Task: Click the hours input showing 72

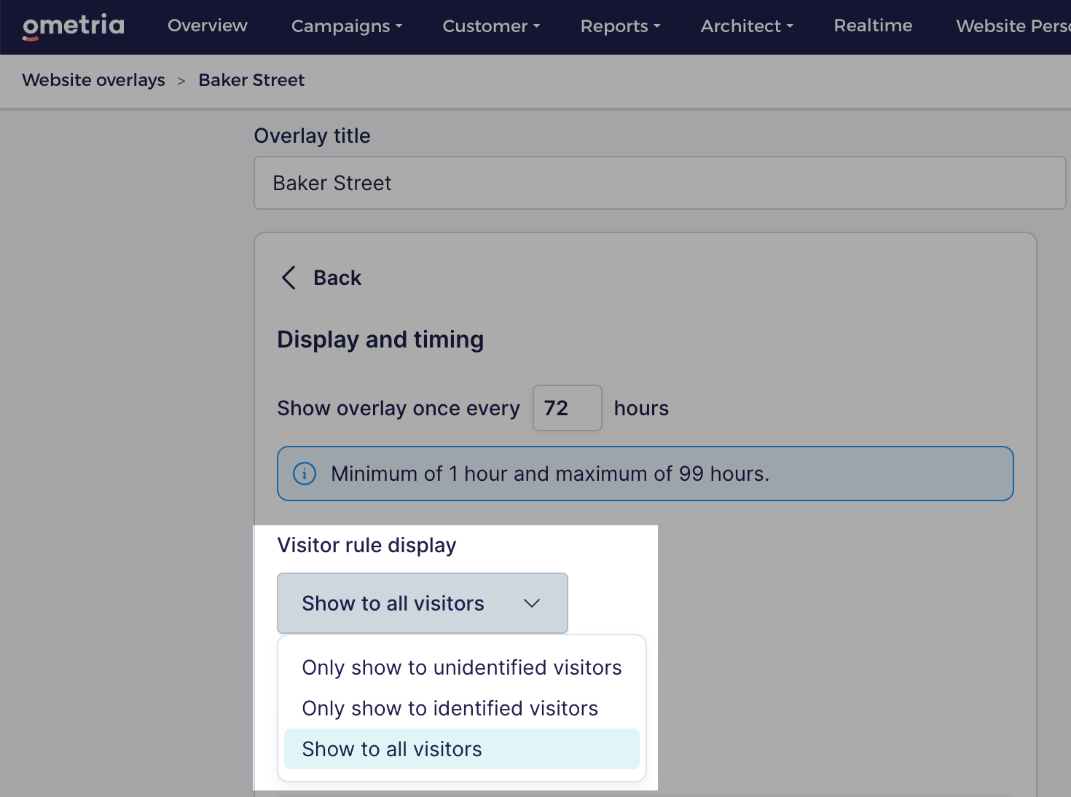Action: click(x=568, y=408)
